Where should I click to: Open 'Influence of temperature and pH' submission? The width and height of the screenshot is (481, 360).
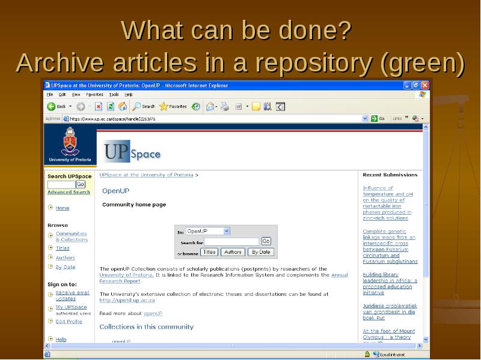tap(388, 203)
